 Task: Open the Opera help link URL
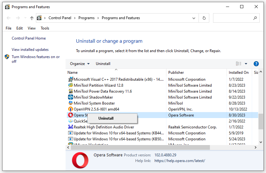click(x=180, y=161)
